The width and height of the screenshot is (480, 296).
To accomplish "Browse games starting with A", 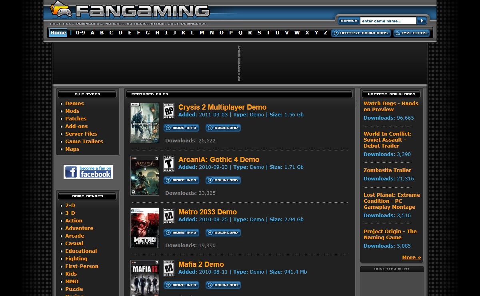I will point(92,33).
